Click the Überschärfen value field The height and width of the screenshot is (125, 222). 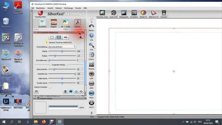[x=80, y=69]
